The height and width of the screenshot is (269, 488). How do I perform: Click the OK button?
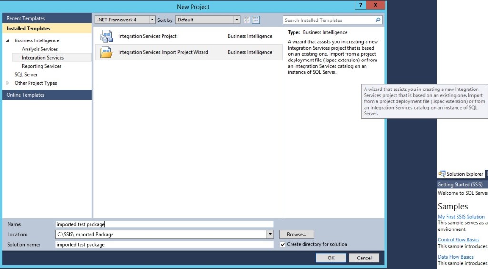tap(331, 258)
